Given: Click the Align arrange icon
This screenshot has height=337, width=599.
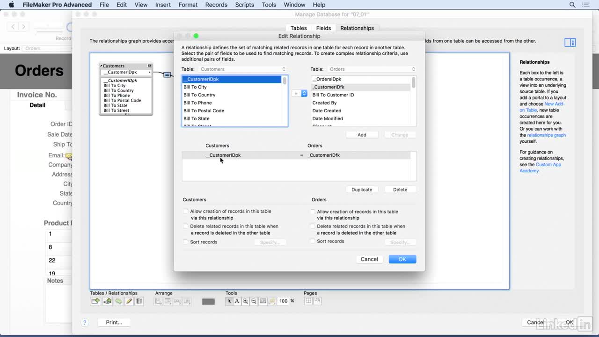Looking at the screenshot, I should (x=168, y=301).
